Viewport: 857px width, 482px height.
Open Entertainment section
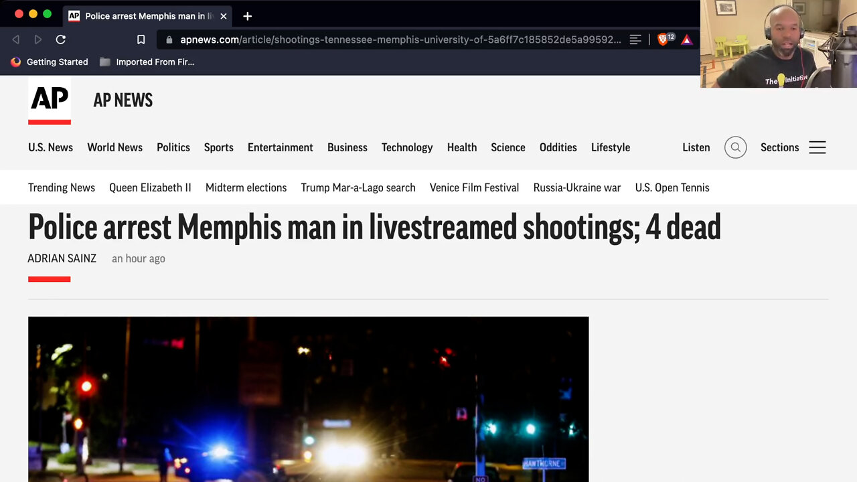click(x=281, y=147)
